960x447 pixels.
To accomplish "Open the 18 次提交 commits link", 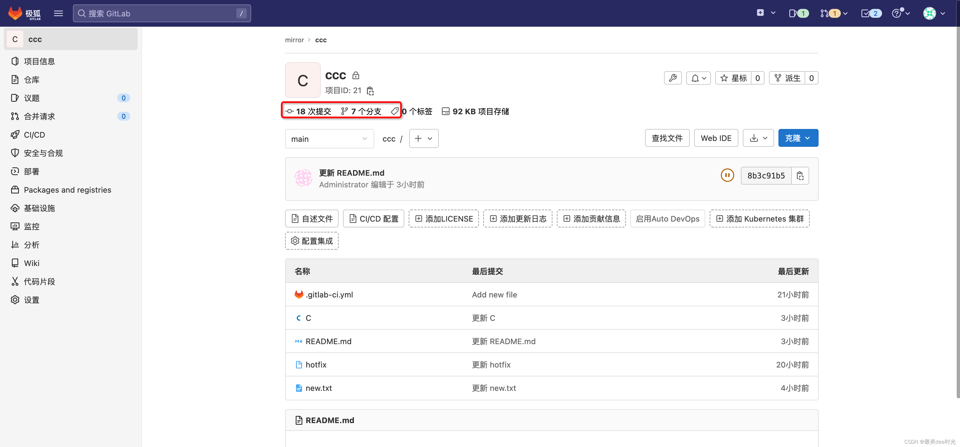I will point(308,111).
